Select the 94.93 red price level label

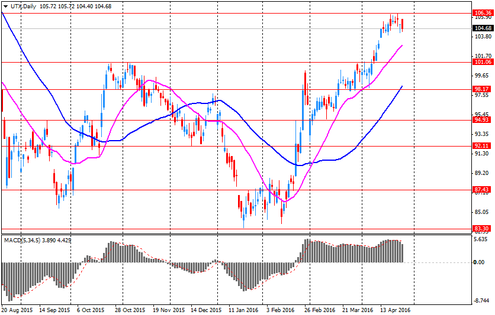483,120
